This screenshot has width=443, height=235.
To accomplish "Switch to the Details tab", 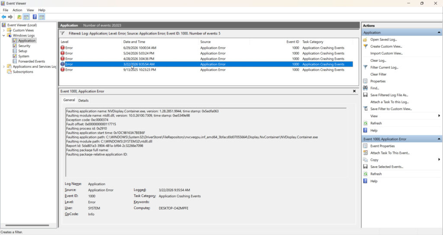I will click(83, 100).
